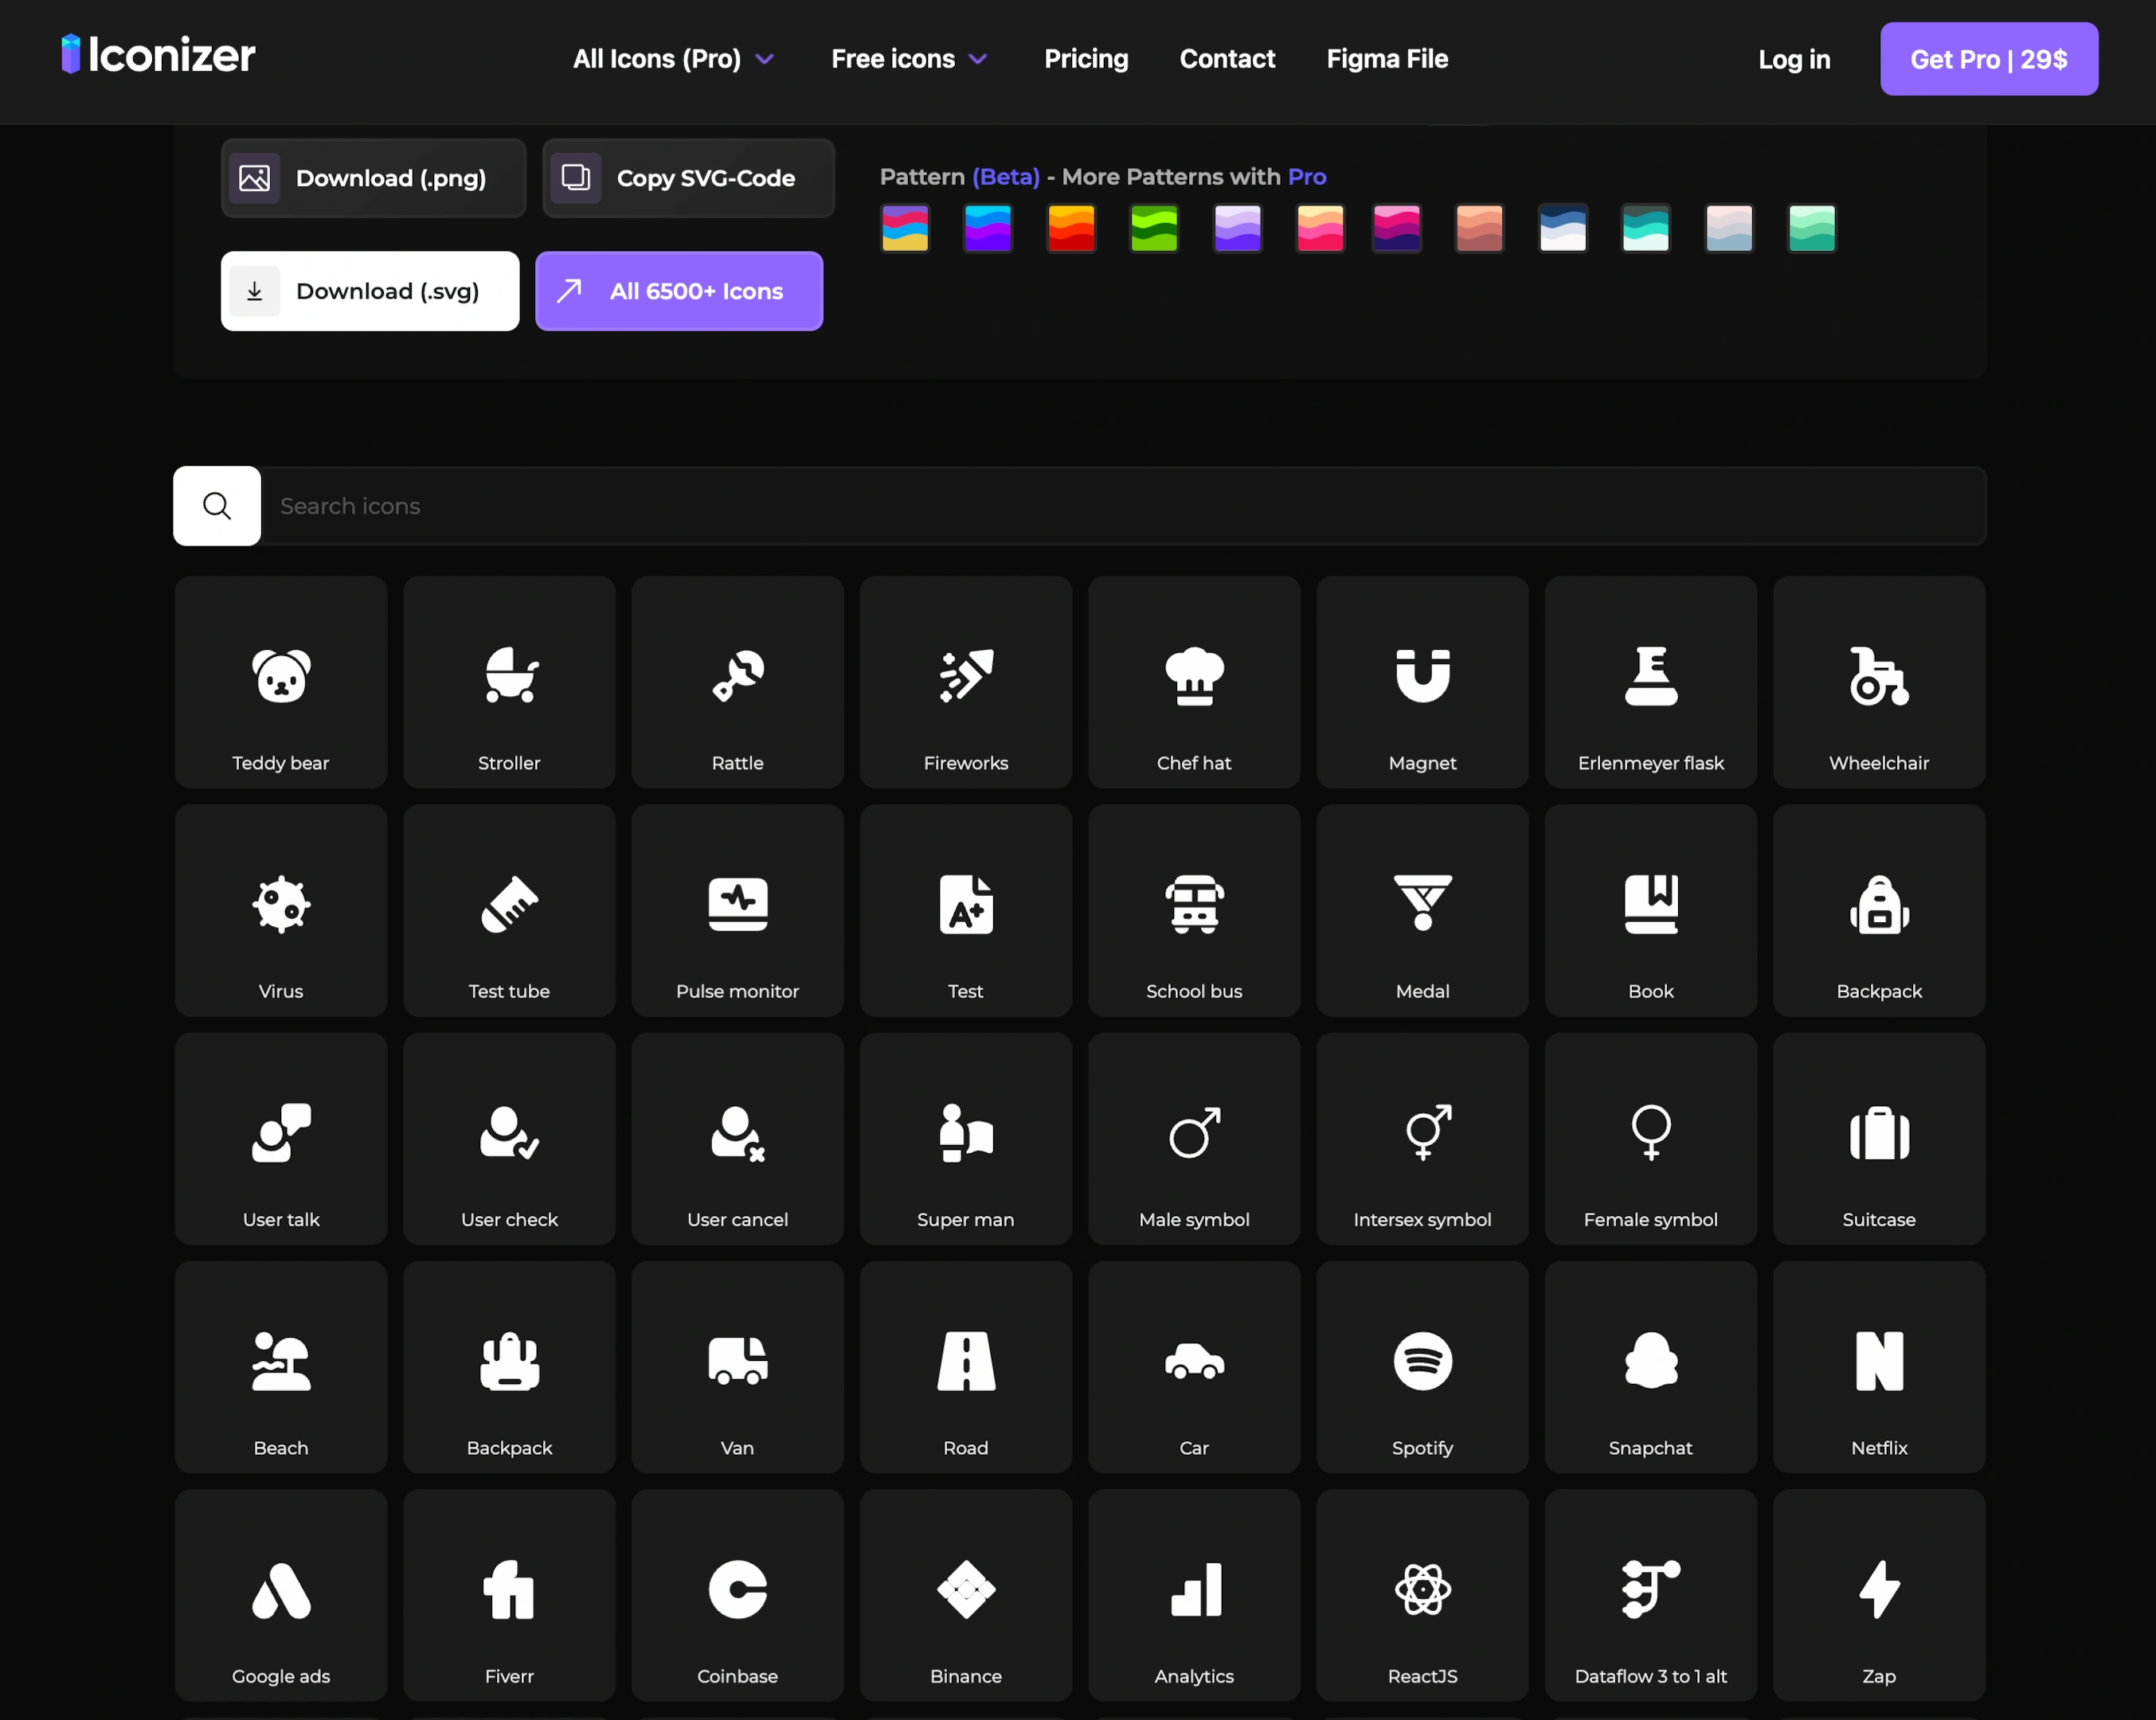Choose the Wheelchair icon
Image resolution: width=2156 pixels, height=1720 pixels.
point(1879,682)
